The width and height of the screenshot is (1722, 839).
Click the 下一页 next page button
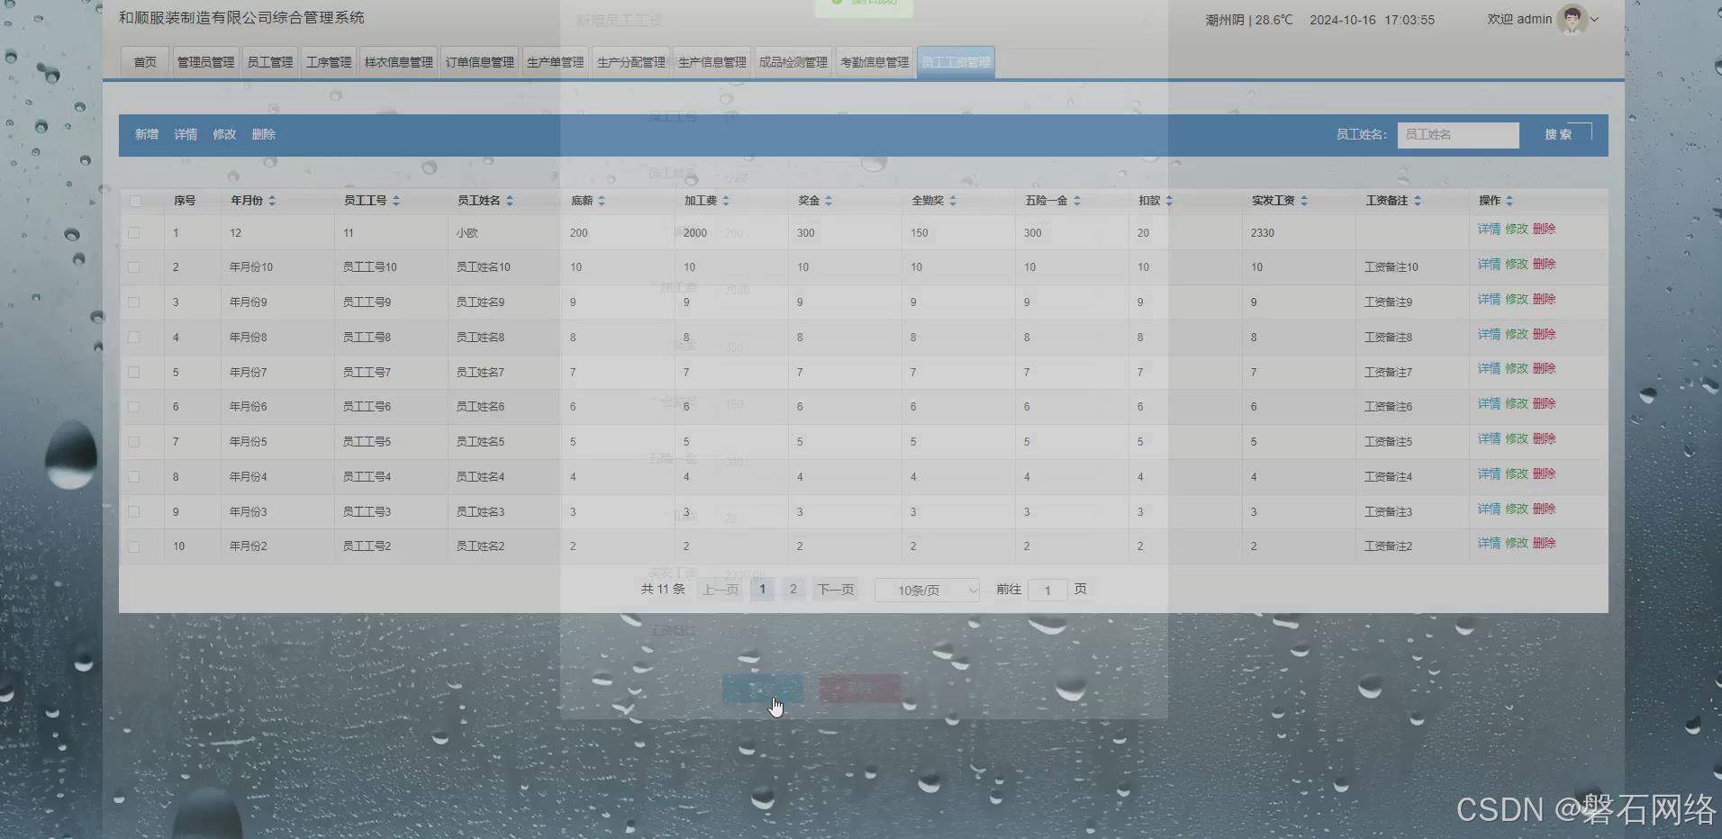point(836,590)
